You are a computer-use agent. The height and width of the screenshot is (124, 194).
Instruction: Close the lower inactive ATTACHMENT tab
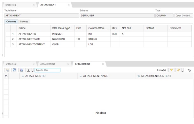[68, 64]
